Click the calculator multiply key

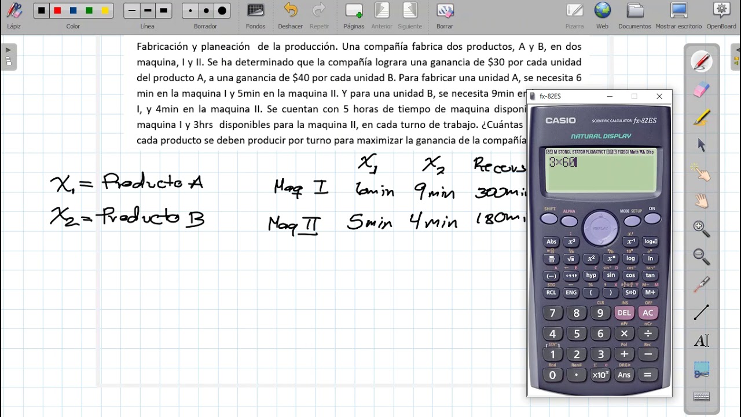click(624, 334)
